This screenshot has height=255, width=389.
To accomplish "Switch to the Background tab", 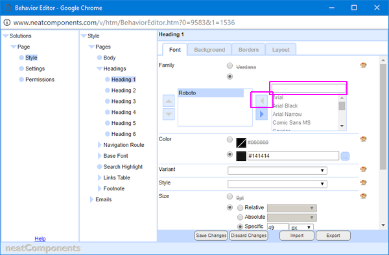I will 209,50.
